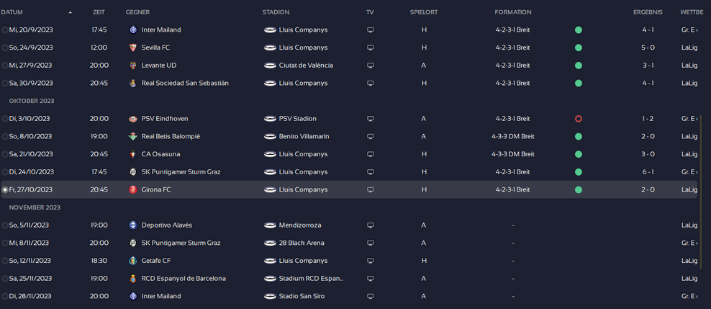Select radio button for Girona FC match
This screenshot has height=309, width=711.
click(5, 190)
